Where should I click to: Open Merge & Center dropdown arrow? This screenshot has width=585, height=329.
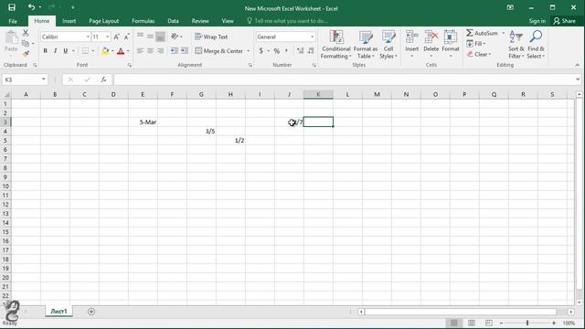248,51
